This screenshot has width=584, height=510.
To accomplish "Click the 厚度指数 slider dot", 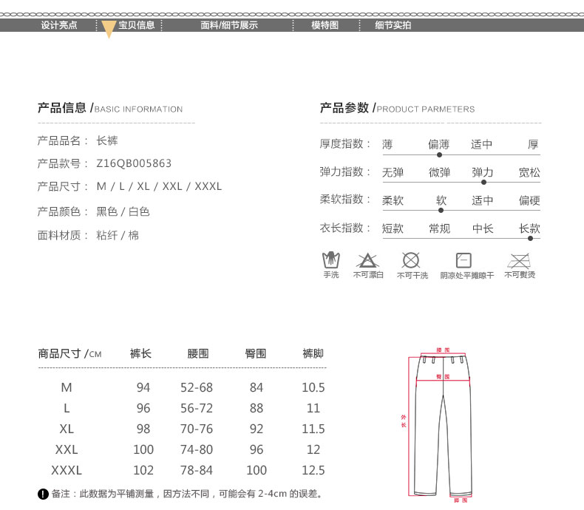I will coord(440,154).
